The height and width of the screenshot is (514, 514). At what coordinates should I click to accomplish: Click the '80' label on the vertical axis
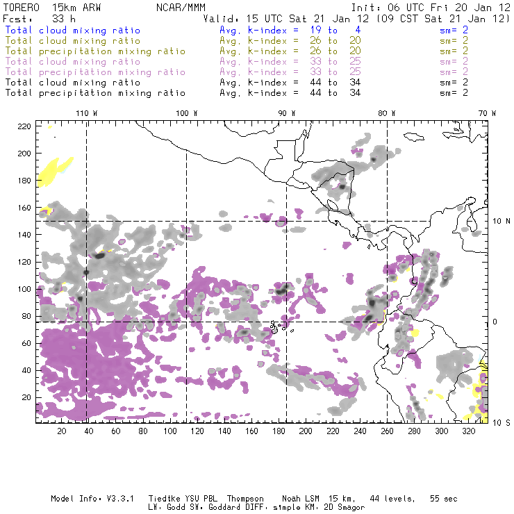coord(26,316)
